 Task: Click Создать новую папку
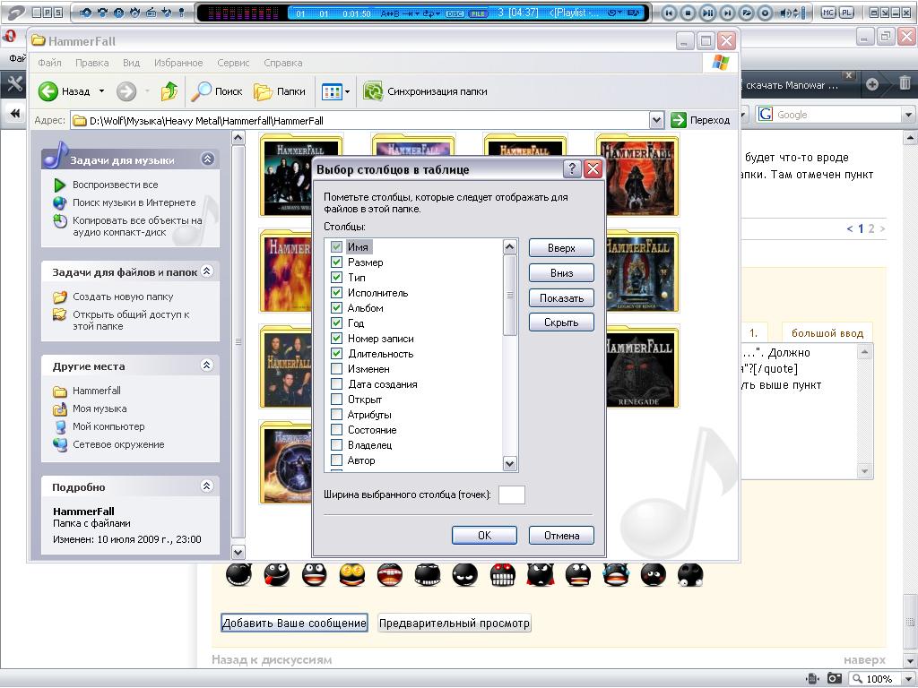[114, 297]
